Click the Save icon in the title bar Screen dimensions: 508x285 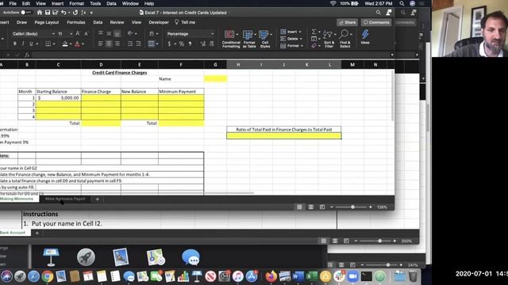(x=48, y=13)
